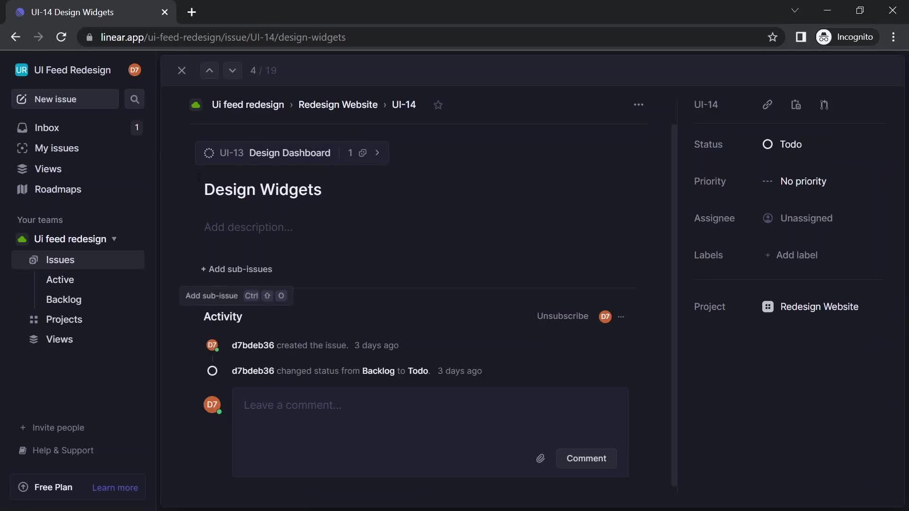
Task: Click the three-dot menu icon on issue
Action: 638,104
